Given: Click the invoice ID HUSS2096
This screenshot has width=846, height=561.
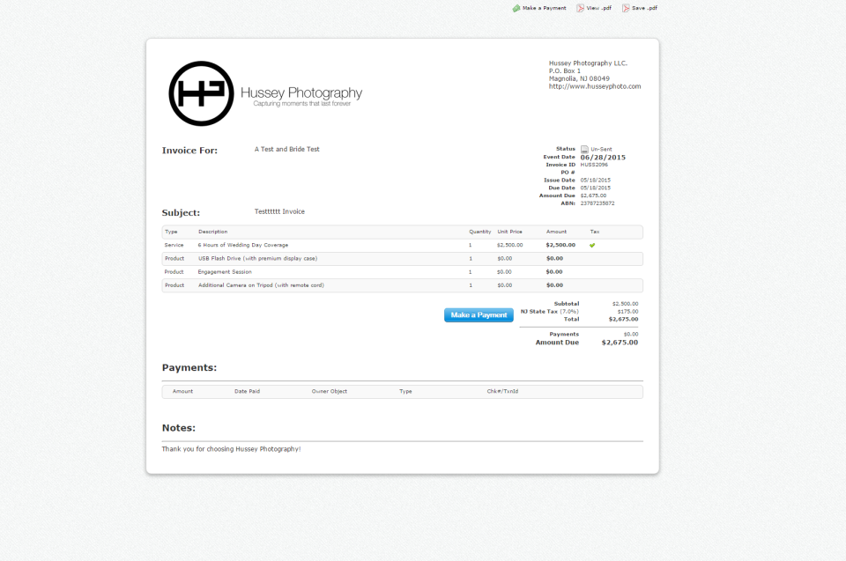Looking at the screenshot, I should (x=594, y=165).
